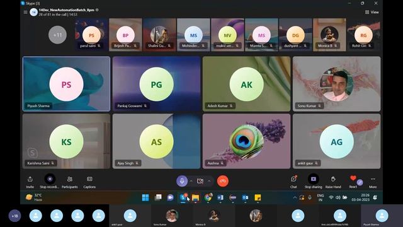Open the Chat panel
Image resolution: width=403 pixels, height=227 pixels.
pos(293,182)
